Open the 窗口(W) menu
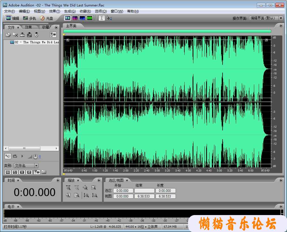Image resolution: width=287 pixels, height=232 pixels. (x=117, y=11)
